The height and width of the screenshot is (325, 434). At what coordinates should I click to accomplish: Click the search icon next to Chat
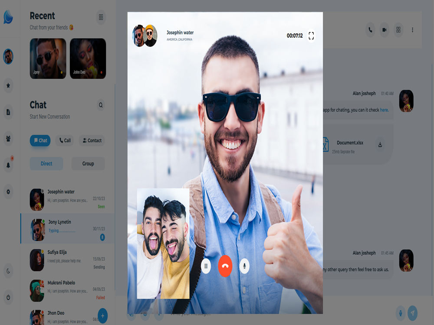point(101,105)
